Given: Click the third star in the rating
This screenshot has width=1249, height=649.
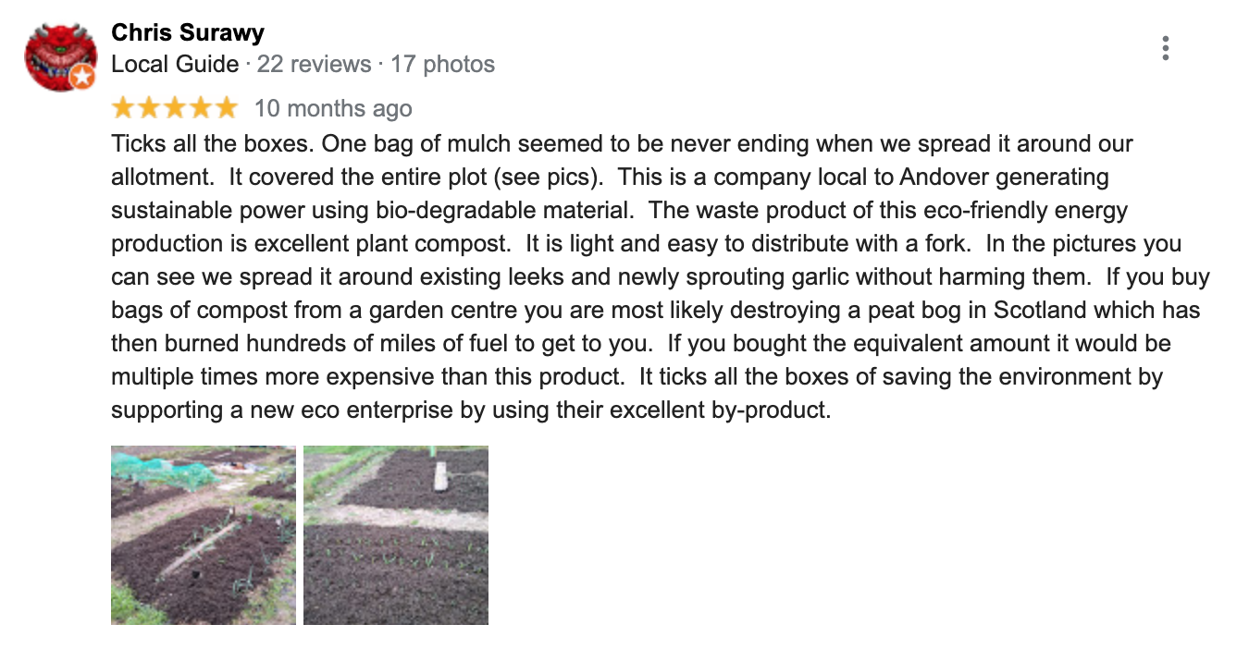Looking at the screenshot, I should (175, 109).
